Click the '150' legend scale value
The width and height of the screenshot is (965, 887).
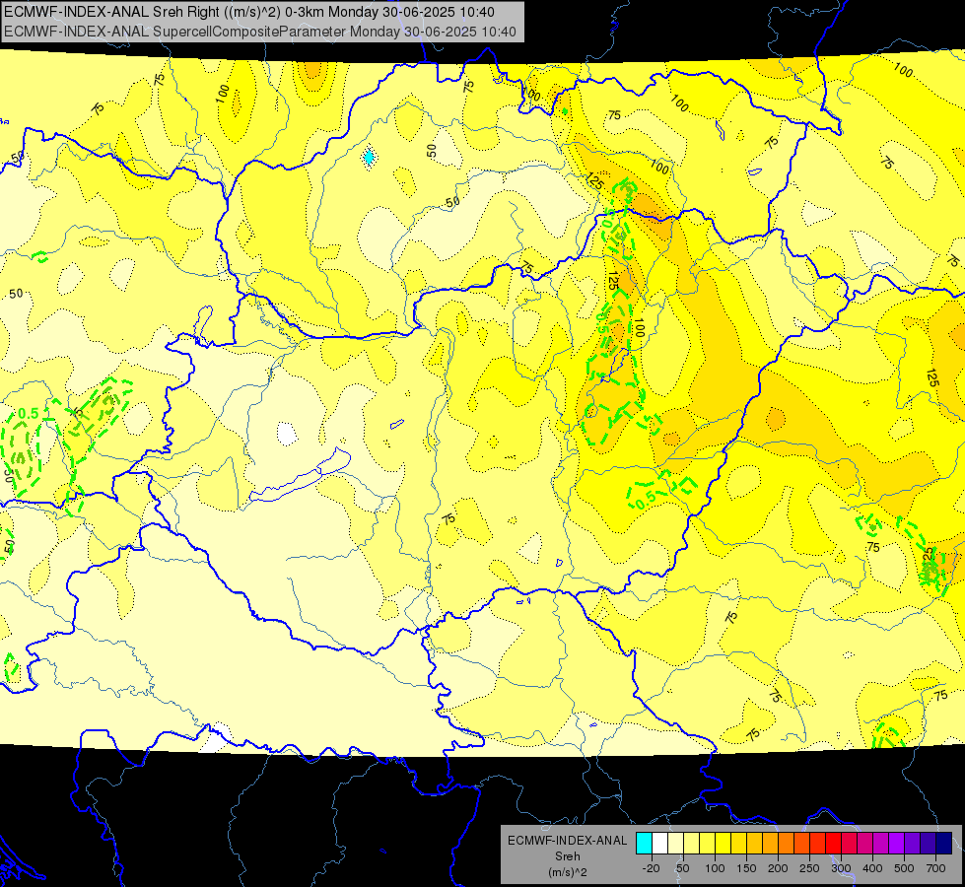point(746,868)
